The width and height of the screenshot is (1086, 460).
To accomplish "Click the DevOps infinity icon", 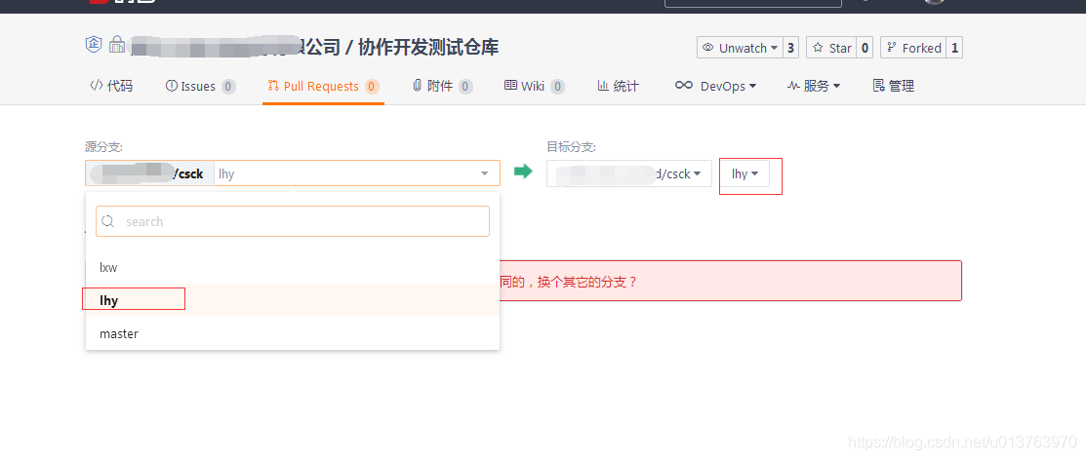I will click(684, 86).
